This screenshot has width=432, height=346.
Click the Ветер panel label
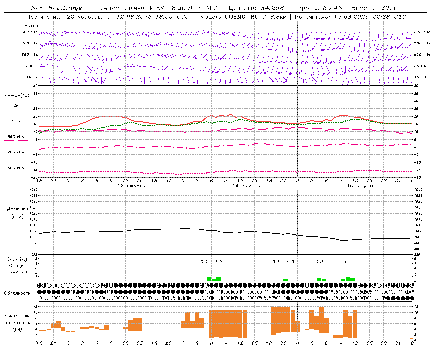point(31,26)
